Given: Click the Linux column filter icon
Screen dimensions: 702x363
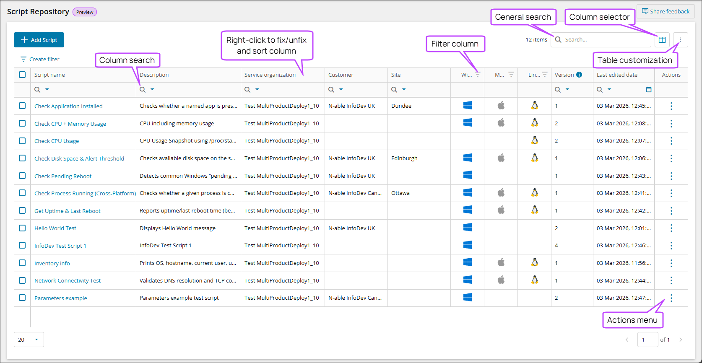Looking at the screenshot, I should [x=545, y=75].
